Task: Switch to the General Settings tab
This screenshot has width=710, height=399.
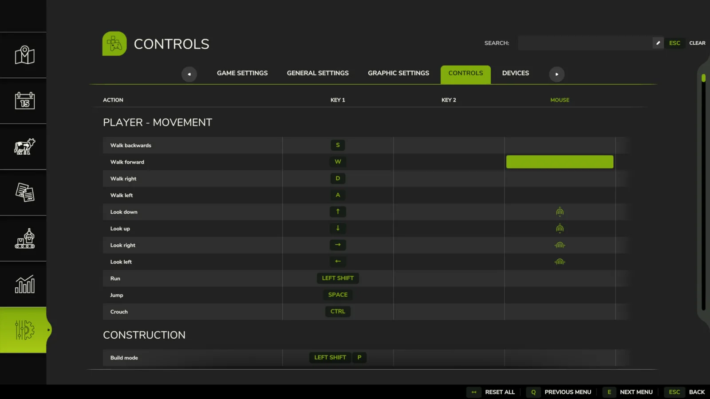Action: (x=318, y=73)
